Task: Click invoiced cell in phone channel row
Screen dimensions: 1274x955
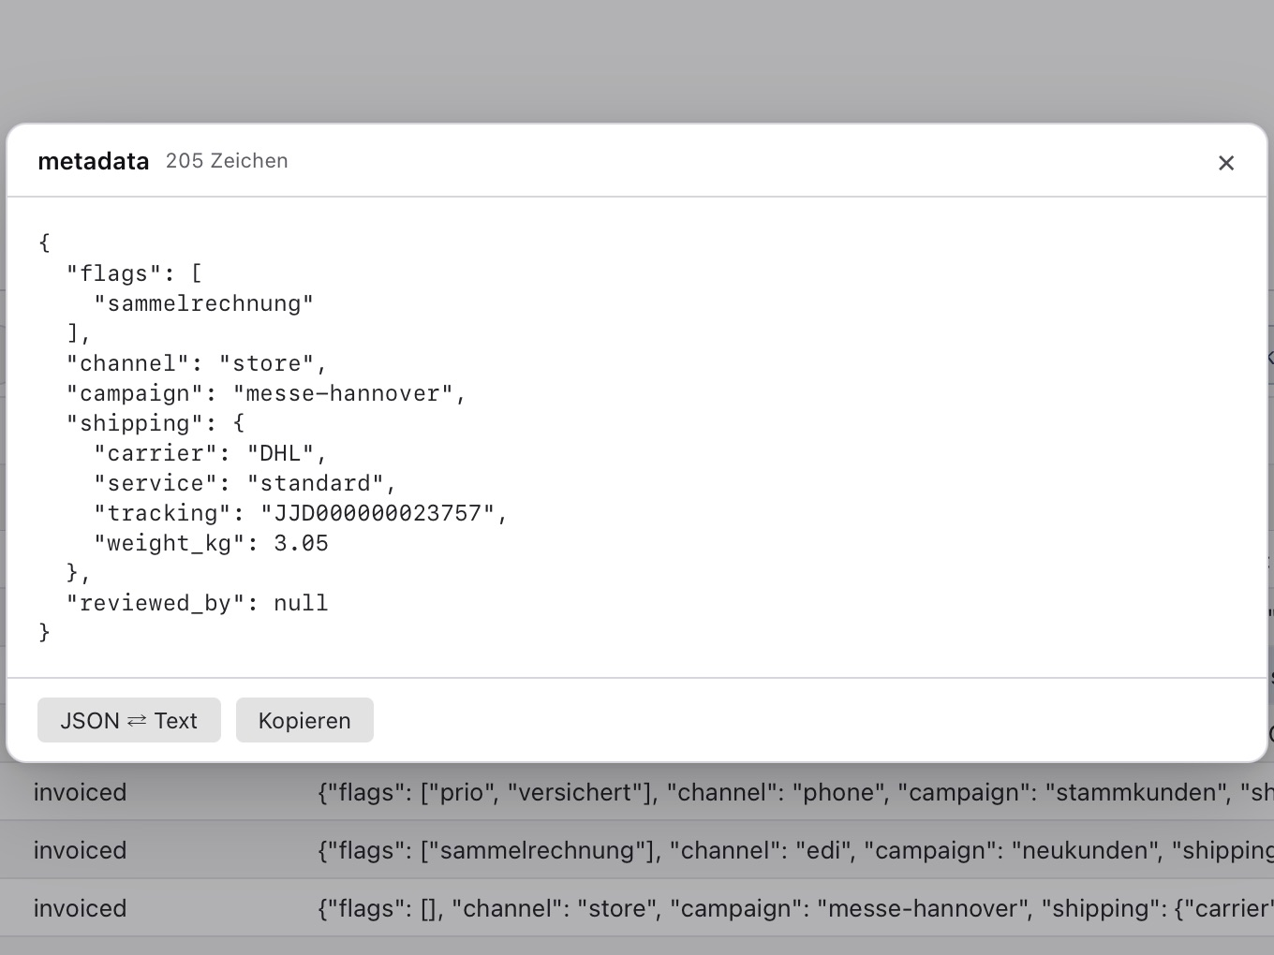Action: tap(81, 792)
